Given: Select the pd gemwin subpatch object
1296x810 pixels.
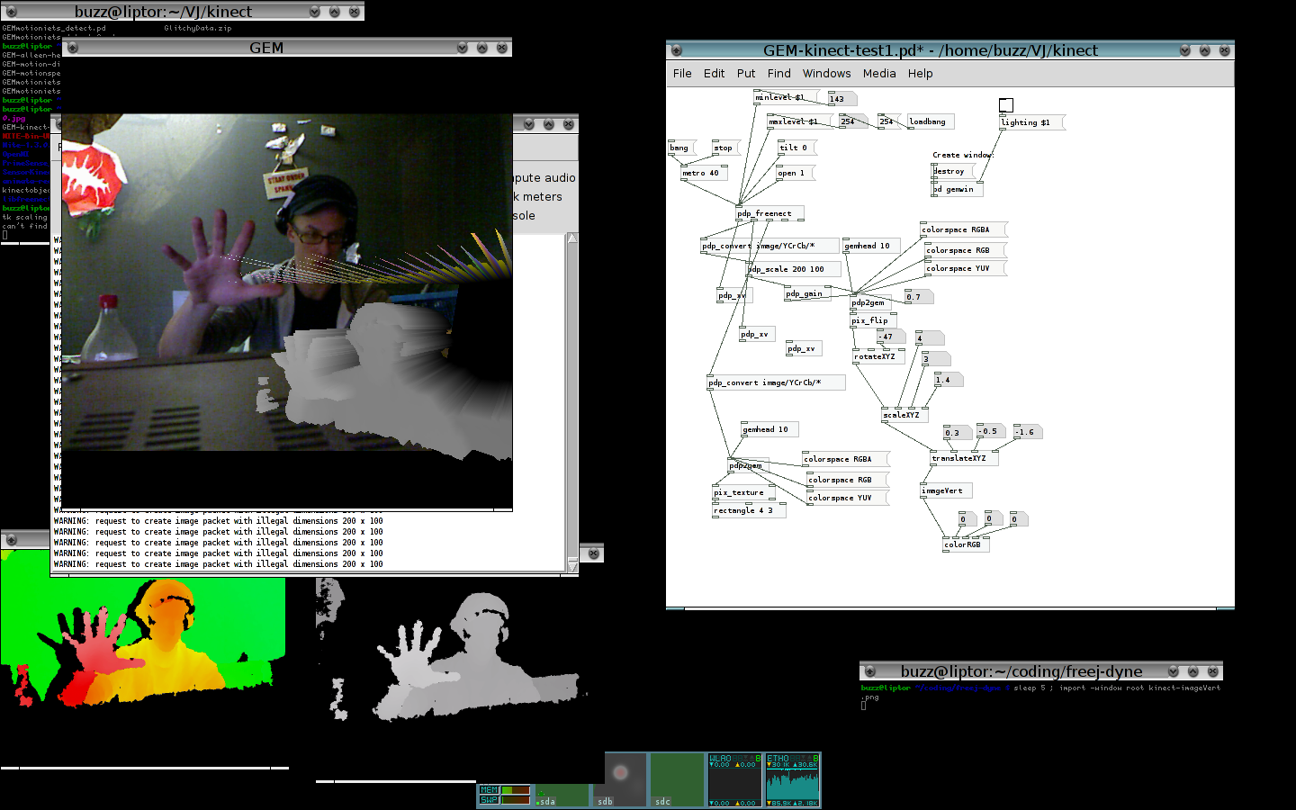Looking at the screenshot, I should coord(958,189).
